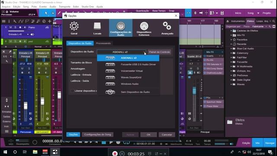This screenshot has width=277, height=156.
Task: Open the Ajuda menu
Action: (100, 6)
